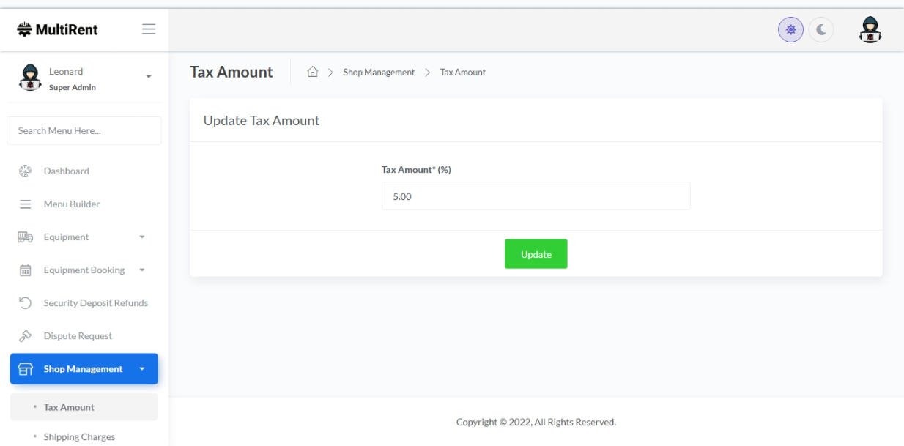Expand the Equipment submenu arrow
904x446 pixels.
pos(142,237)
